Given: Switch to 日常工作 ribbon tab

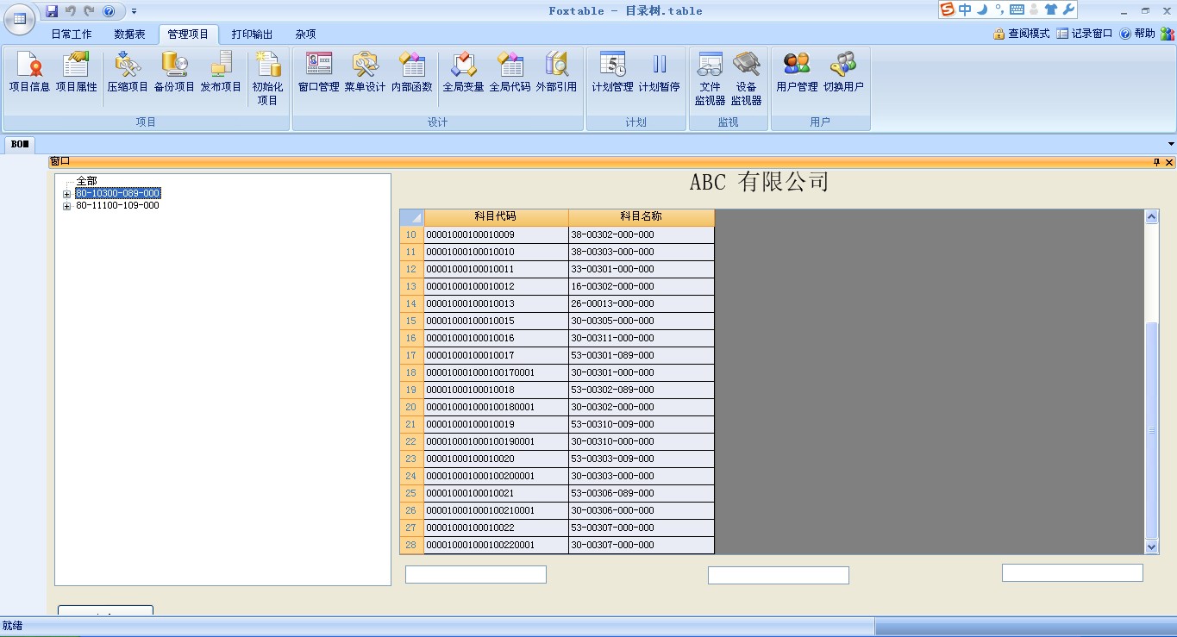Looking at the screenshot, I should [72, 34].
